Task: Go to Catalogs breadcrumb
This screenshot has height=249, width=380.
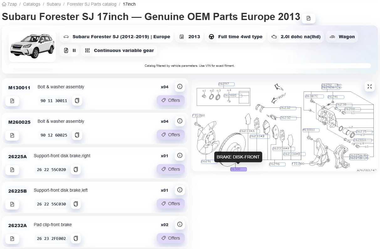Action: (32, 4)
